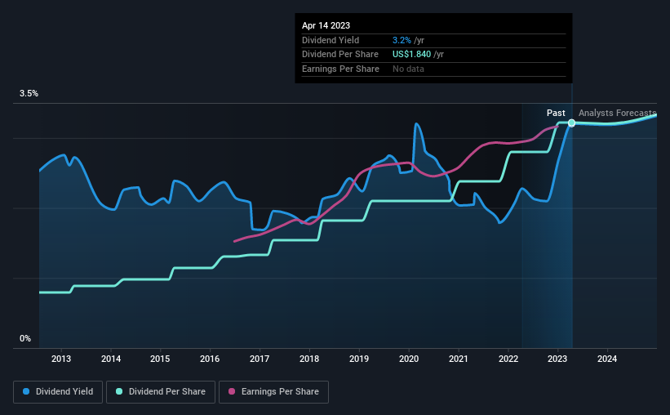Click the 2014 x-axis label
670x415 pixels.
111,359
